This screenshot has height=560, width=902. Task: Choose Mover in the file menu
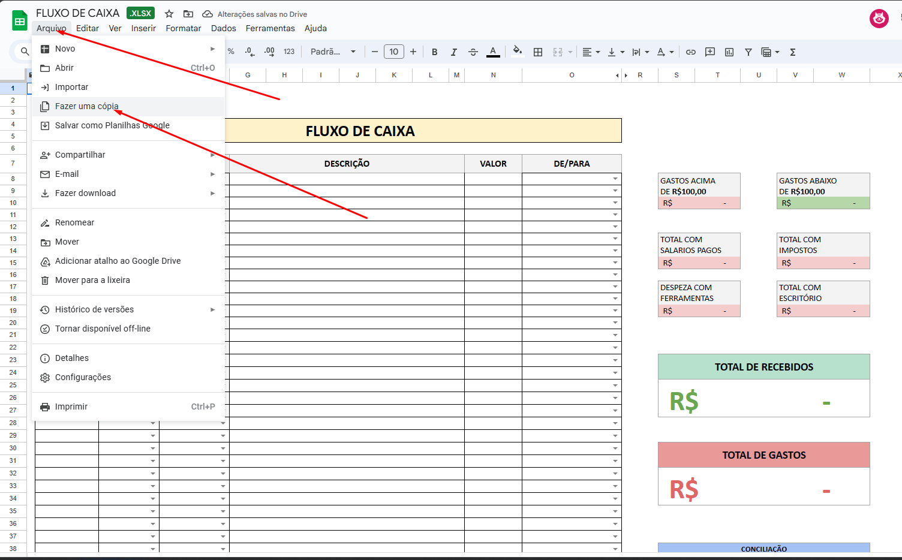click(128, 242)
